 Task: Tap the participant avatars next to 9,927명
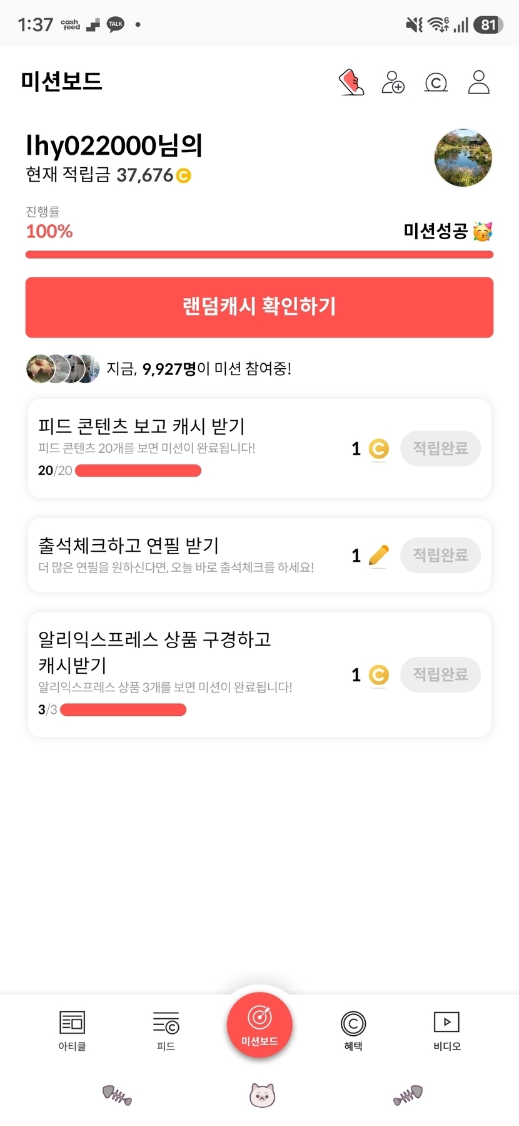63,369
